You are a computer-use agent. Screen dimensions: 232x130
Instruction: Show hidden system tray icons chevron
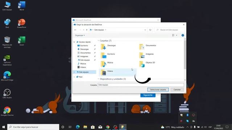tap(187, 127)
